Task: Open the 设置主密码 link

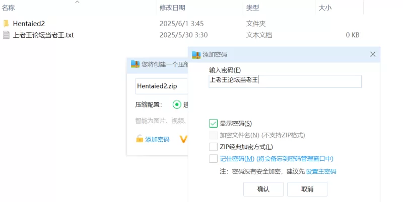Action: [x=321, y=171]
